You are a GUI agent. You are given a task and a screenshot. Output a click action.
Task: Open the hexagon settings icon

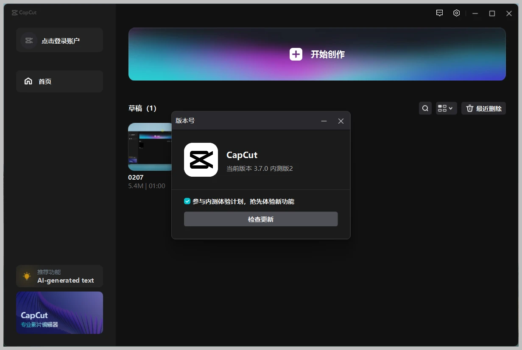[456, 13]
